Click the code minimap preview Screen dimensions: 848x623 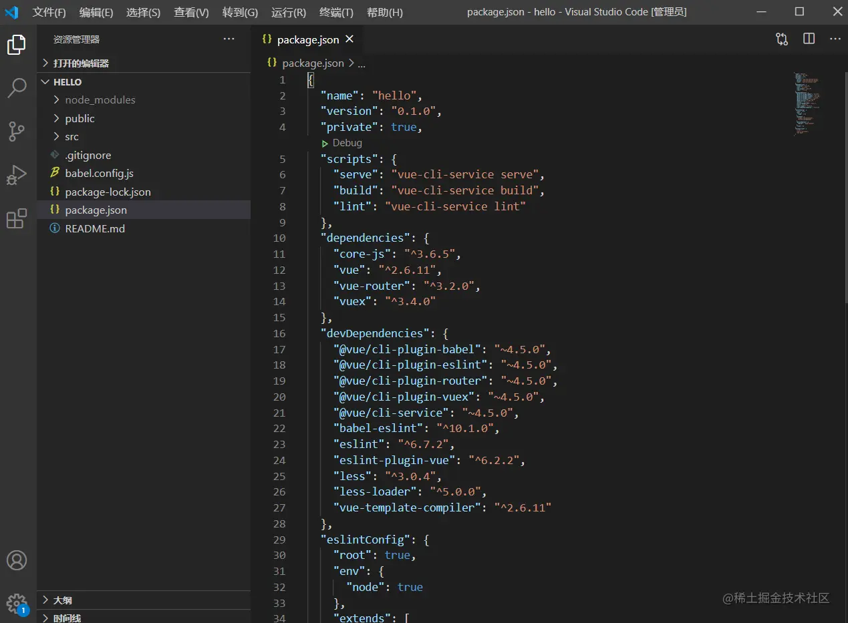pos(807,103)
